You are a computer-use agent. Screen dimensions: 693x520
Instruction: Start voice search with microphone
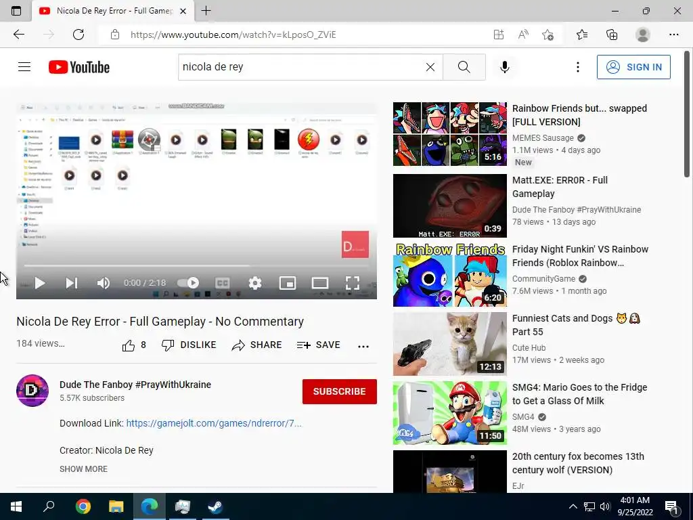click(x=504, y=67)
